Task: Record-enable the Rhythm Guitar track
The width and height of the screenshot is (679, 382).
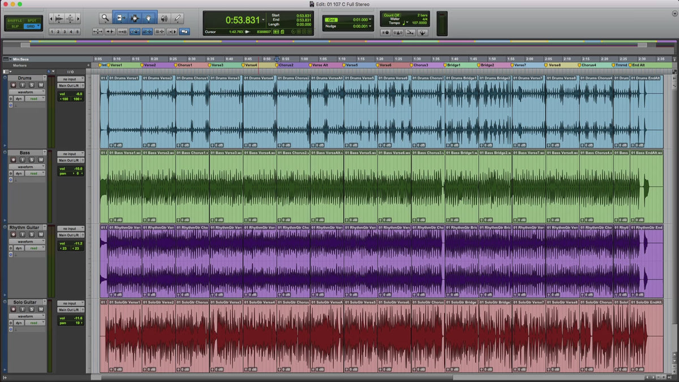Action: tap(14, 234)
